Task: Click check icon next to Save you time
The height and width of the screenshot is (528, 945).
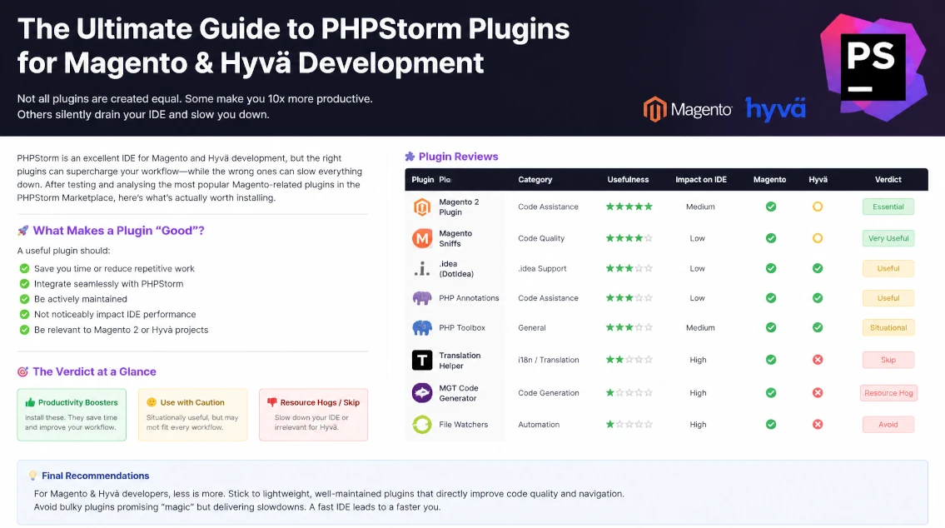Action: pos(24,268)
